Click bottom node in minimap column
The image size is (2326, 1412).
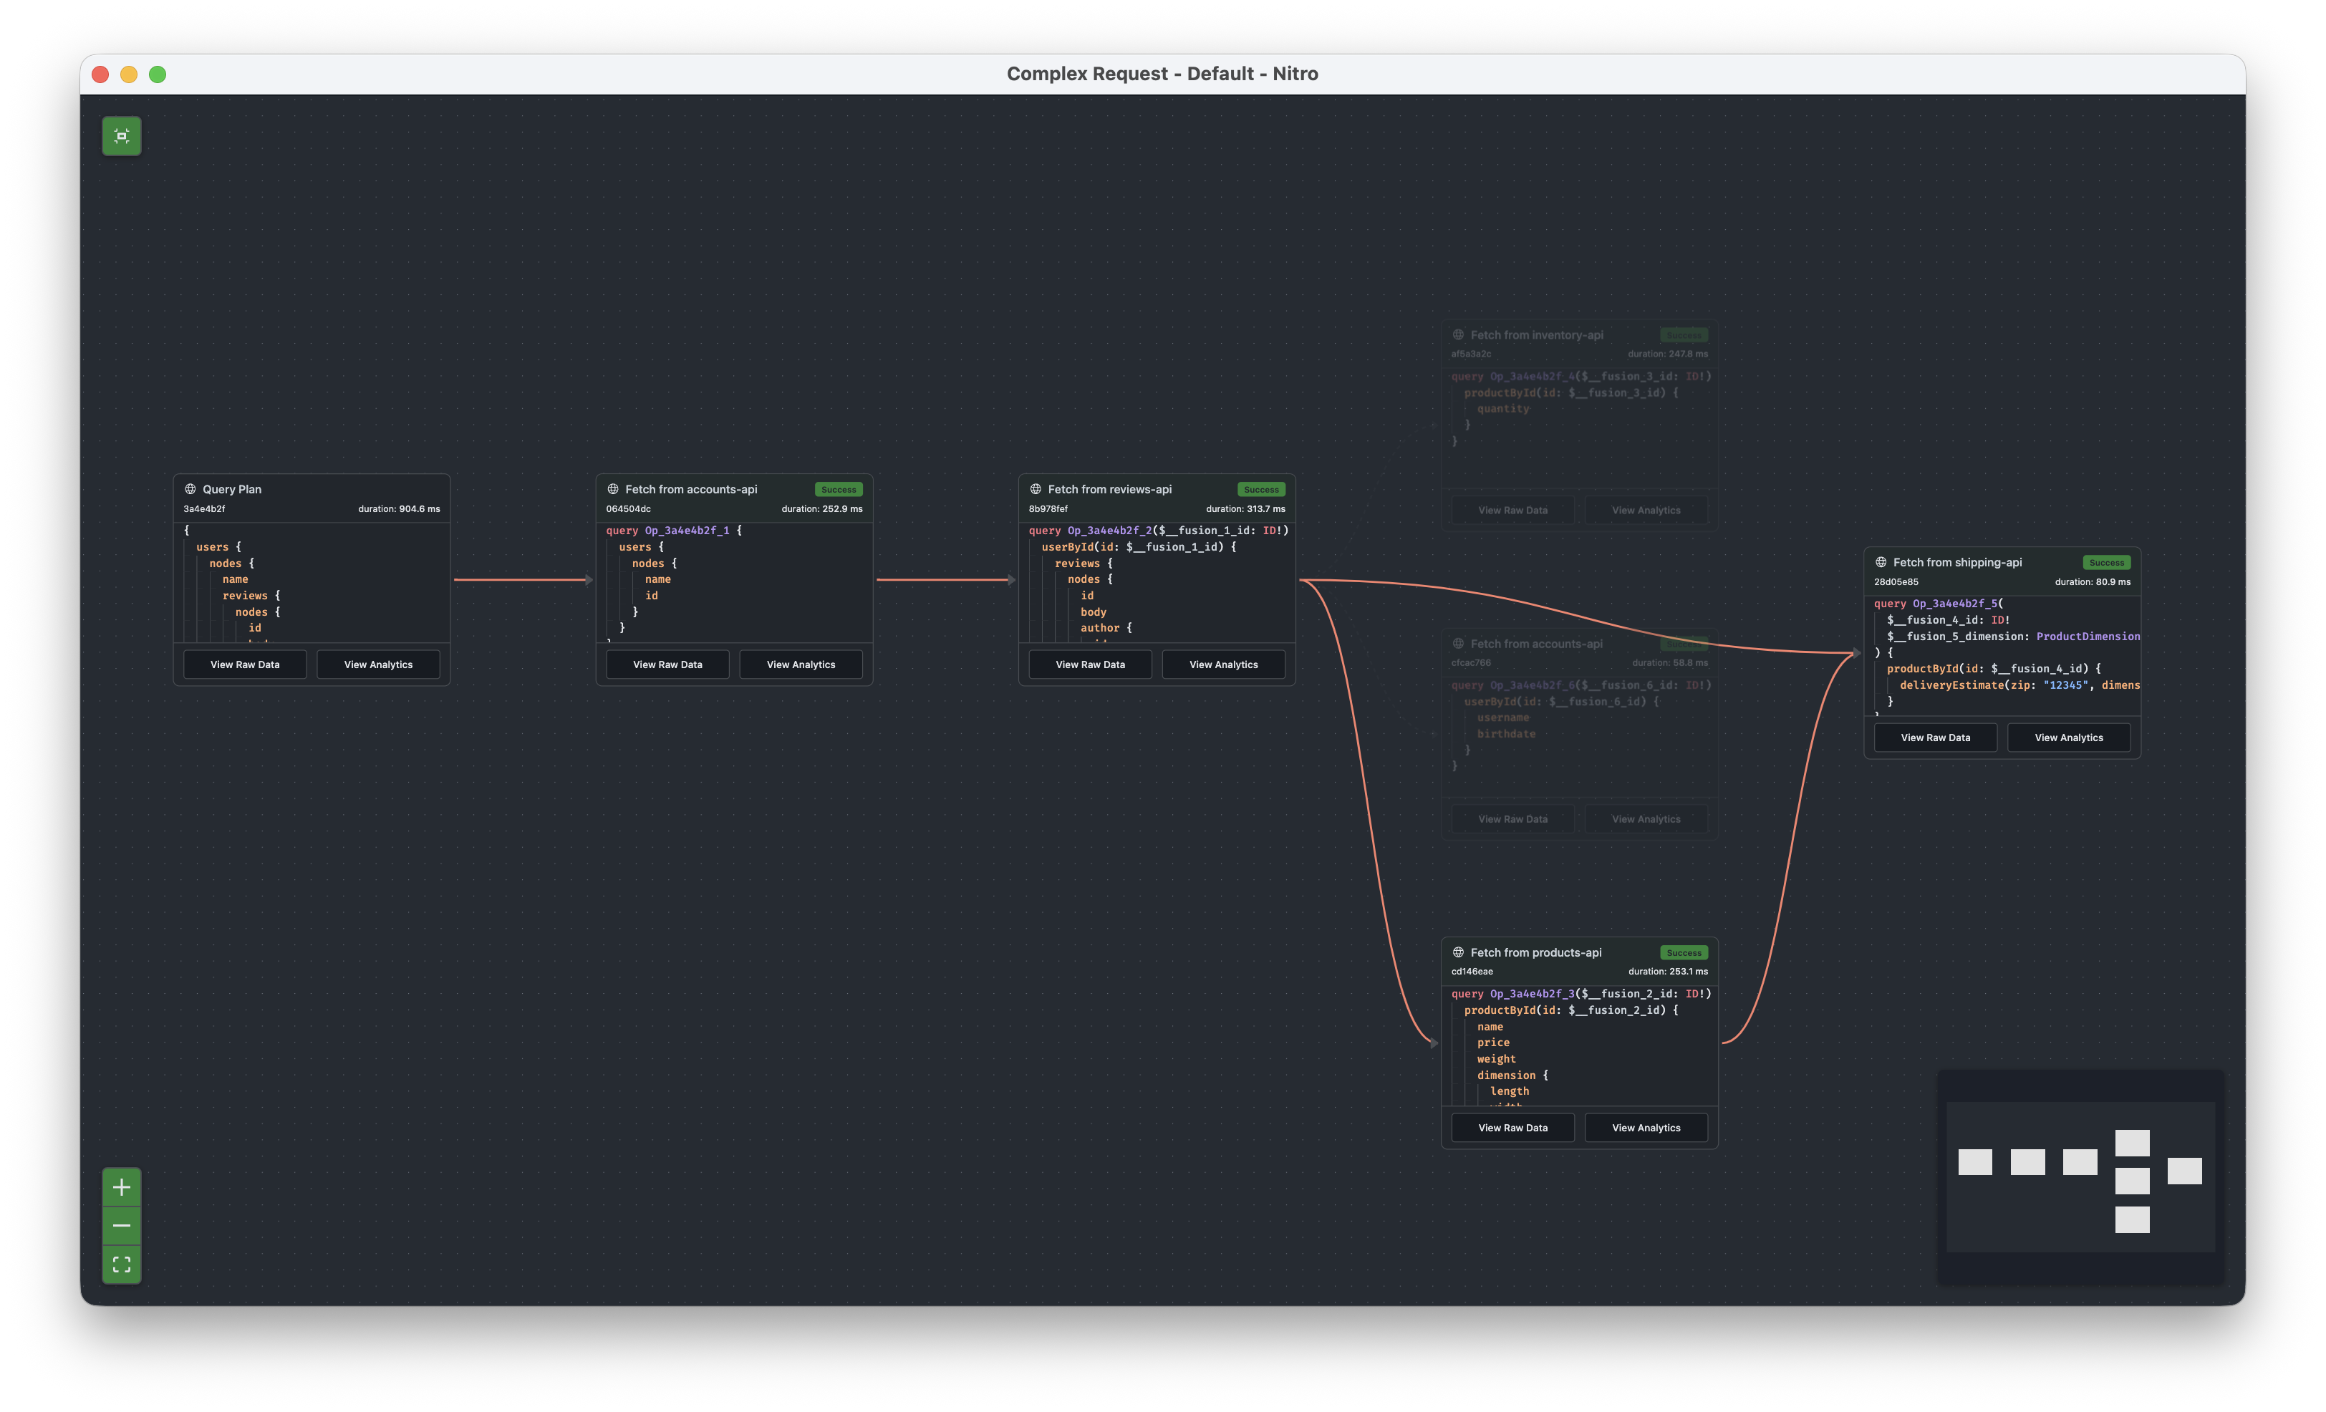point(2131,1219)
